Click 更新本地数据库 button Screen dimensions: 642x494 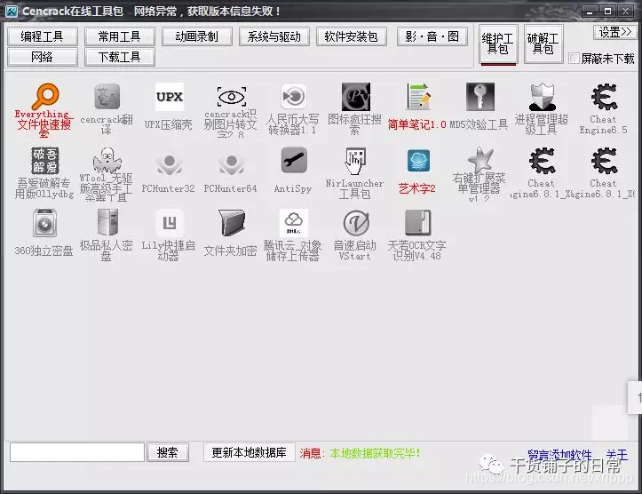(249, 452)
